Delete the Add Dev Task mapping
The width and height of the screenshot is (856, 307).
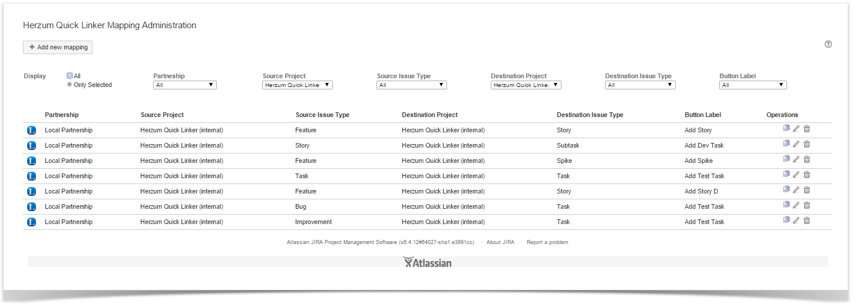pos(807,144)
